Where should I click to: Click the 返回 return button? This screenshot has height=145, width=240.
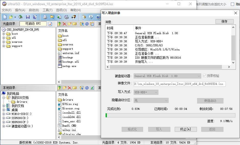coord(212,129)
